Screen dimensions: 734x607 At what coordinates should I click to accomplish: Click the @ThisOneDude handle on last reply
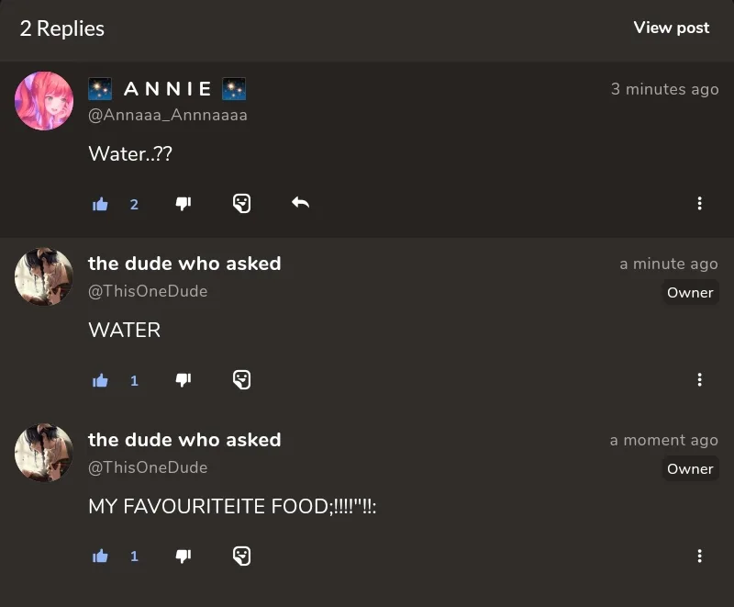tap(148, 467)
